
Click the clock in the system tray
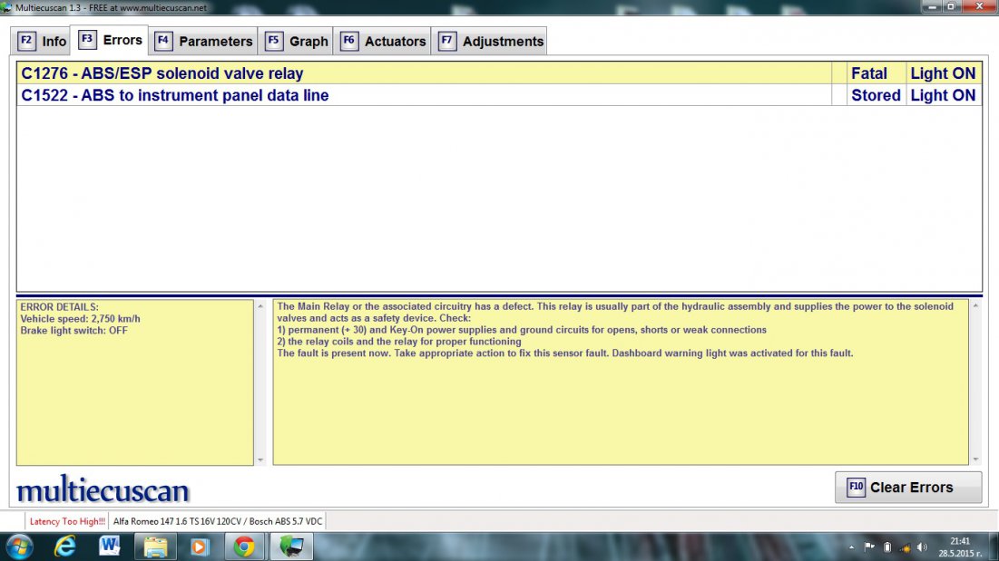[959, 546]
